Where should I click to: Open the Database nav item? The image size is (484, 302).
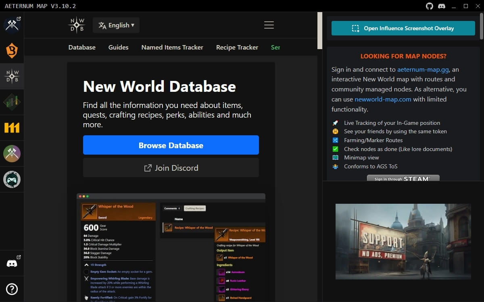tap(82, 47)
